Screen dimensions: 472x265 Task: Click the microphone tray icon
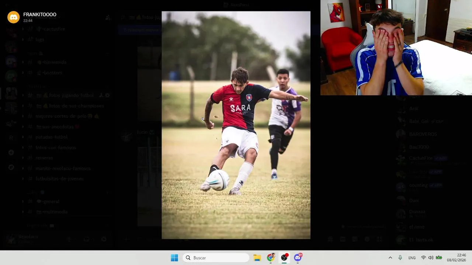click(400, 258)
